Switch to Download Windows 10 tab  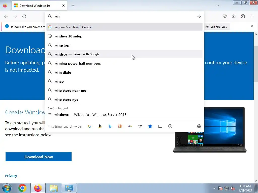click(x=40, y=6)
